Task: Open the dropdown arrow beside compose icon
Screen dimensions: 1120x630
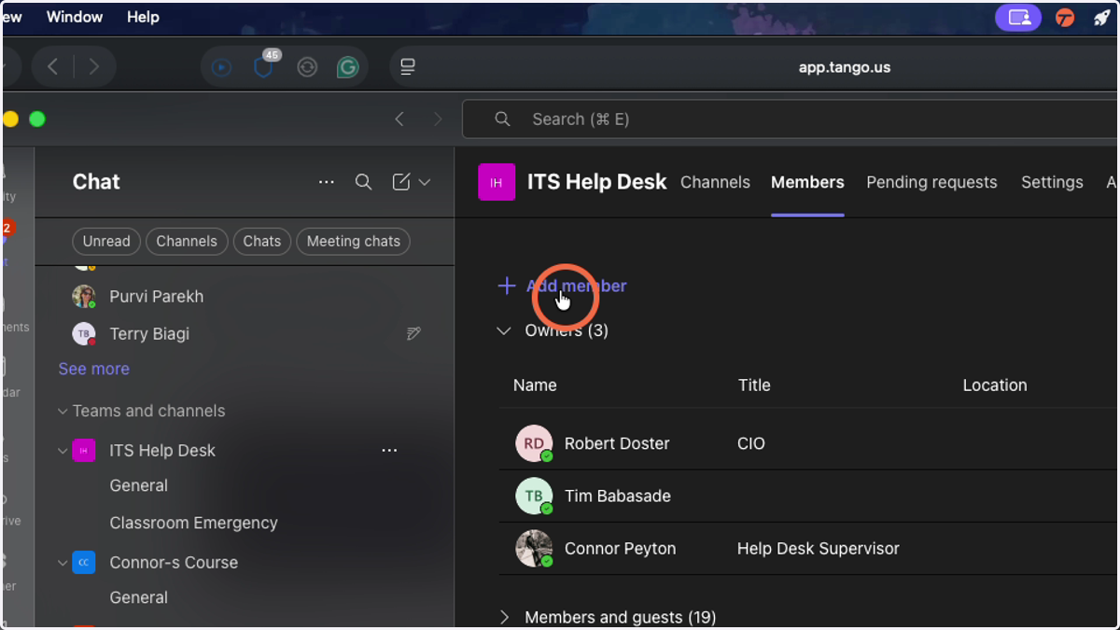Action: (425, 182)
